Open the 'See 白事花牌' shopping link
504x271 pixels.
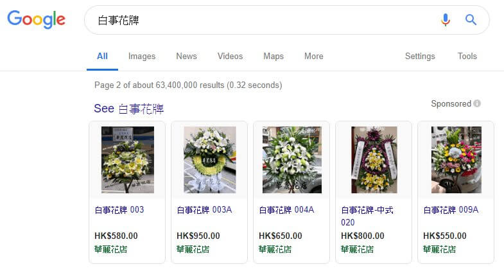click(129, 109)
